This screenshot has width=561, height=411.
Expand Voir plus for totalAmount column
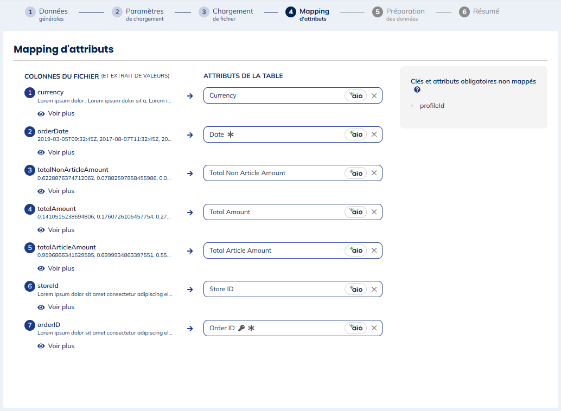[x=56, y=230]
